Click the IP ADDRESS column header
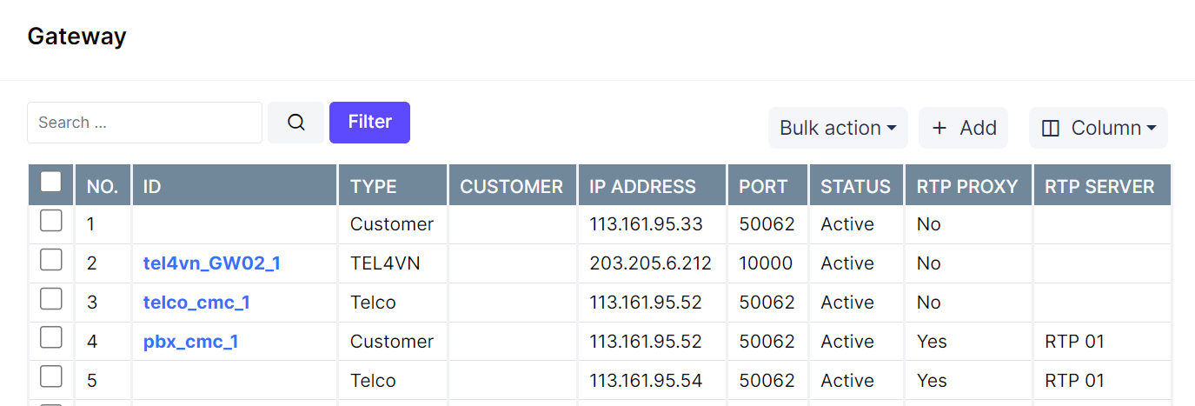 [x=653, y=186]
